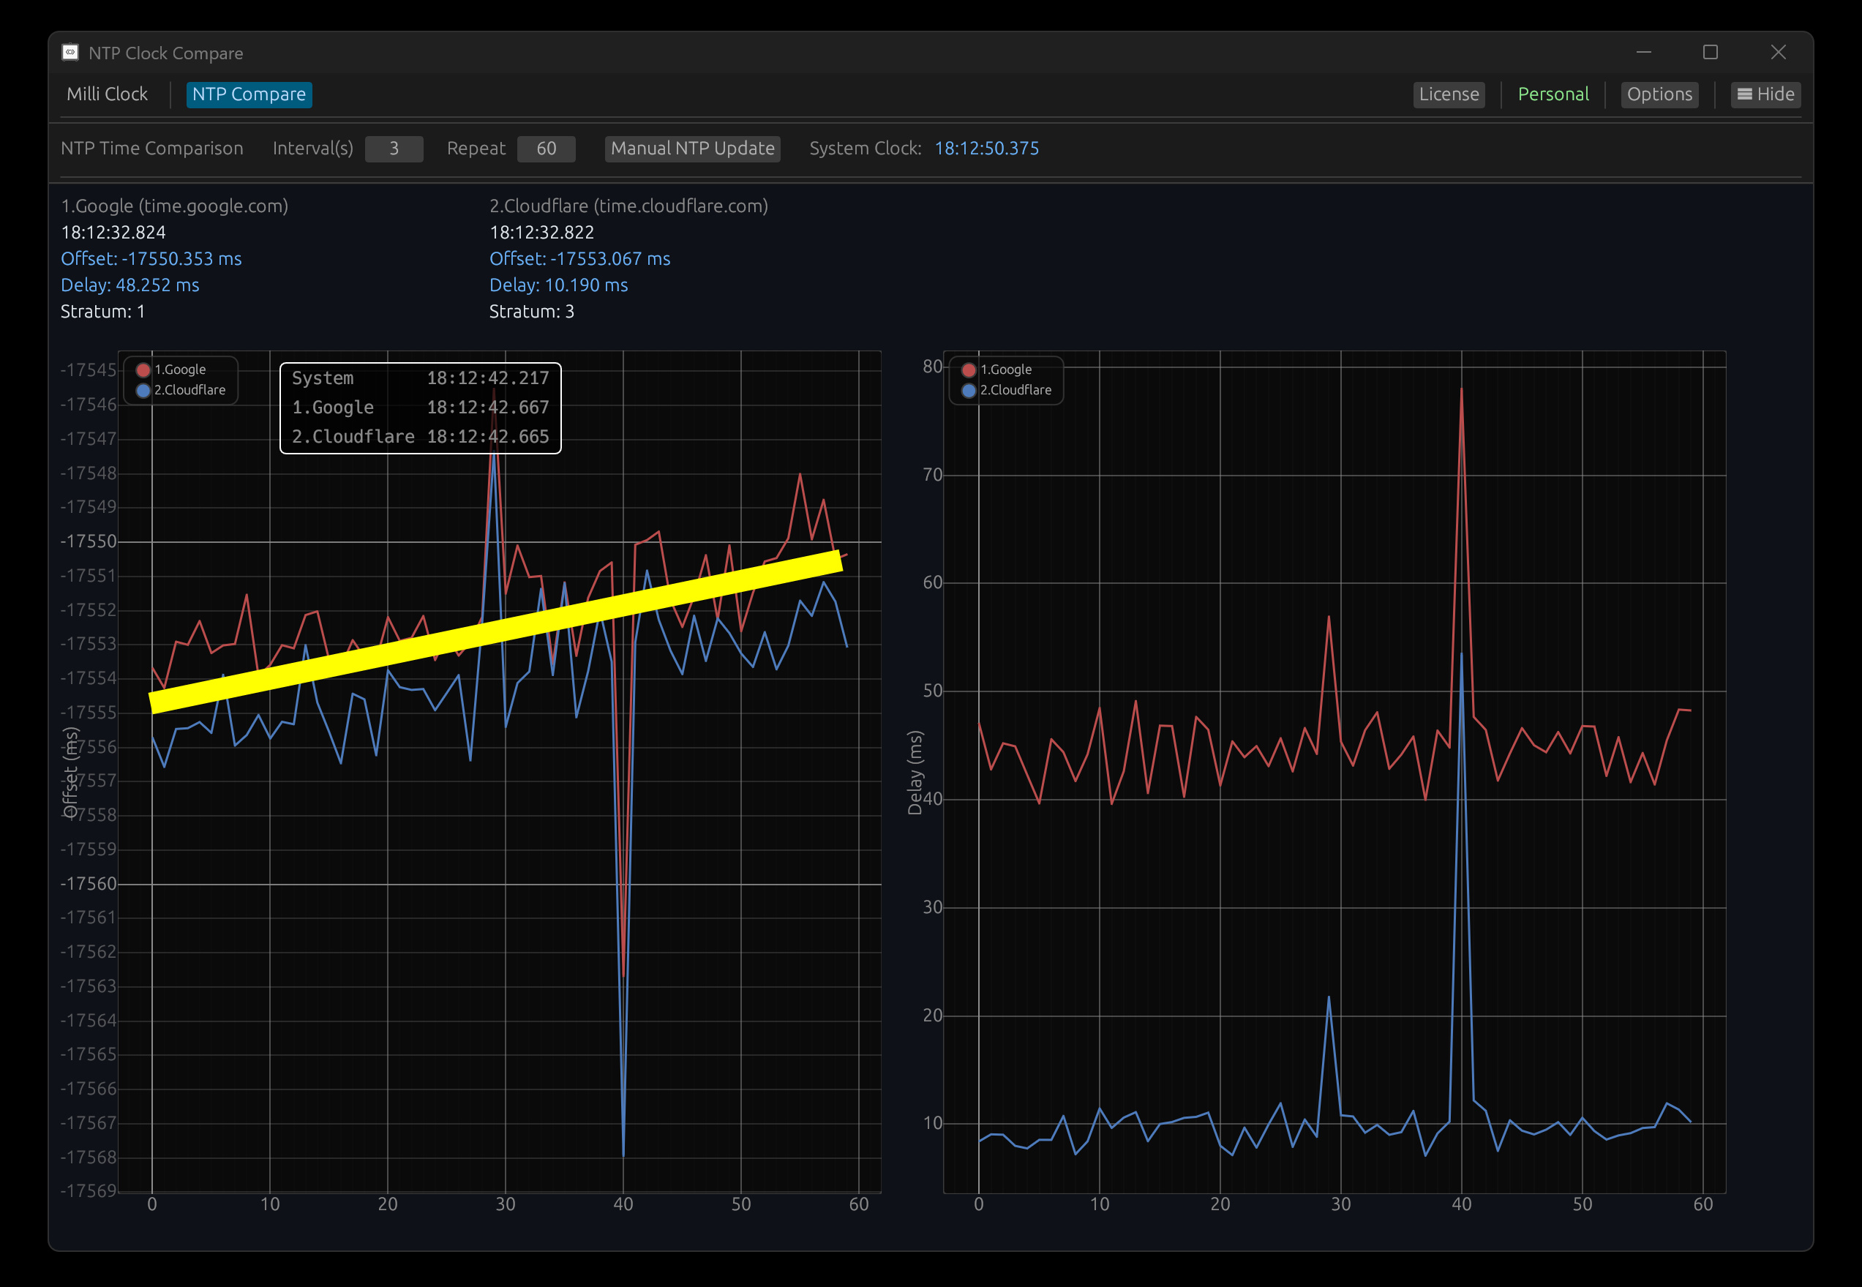Click the Google server name heading

(x=174, y=206)
